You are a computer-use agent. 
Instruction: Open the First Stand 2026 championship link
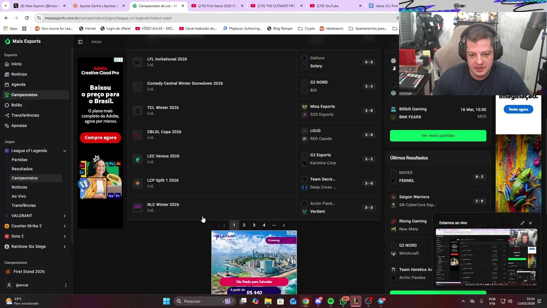29,272
